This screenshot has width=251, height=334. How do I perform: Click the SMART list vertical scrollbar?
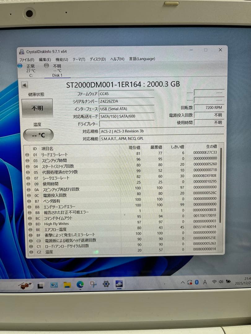pos(221,185)
